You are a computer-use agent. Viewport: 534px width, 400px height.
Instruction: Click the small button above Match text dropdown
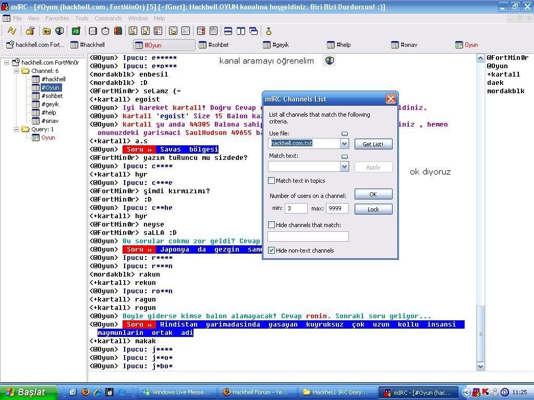click(345, 156)
